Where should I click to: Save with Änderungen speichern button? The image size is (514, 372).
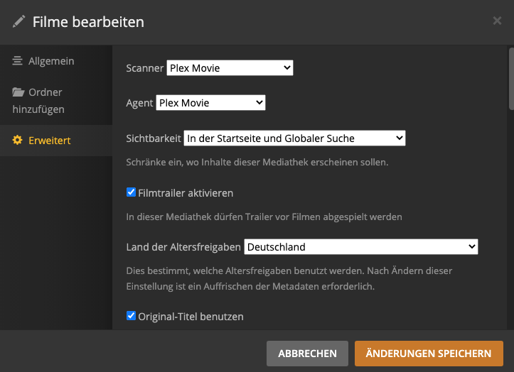tap(429, 354)
